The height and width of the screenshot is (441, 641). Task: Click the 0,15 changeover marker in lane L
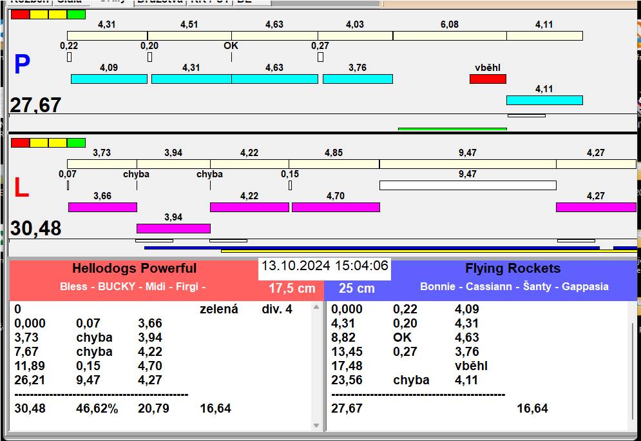click(x=291, y=185)
